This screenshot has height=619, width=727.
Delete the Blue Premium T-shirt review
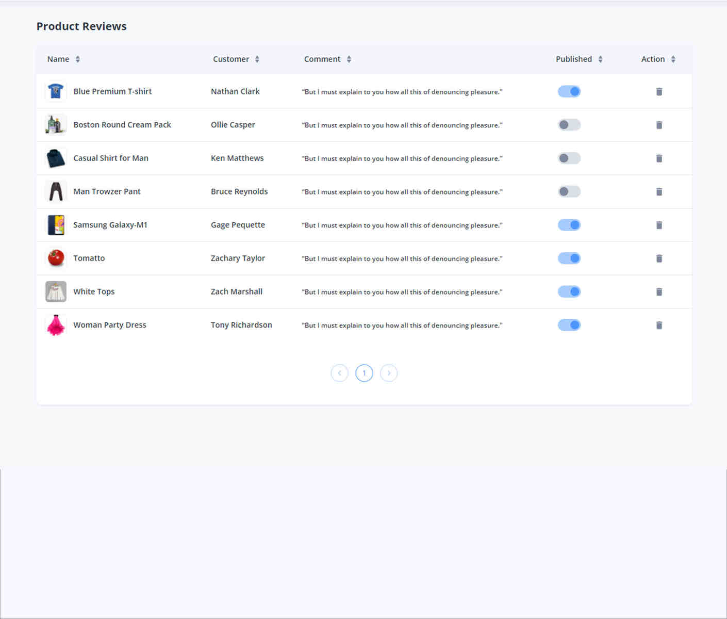[x=659, y=92]
